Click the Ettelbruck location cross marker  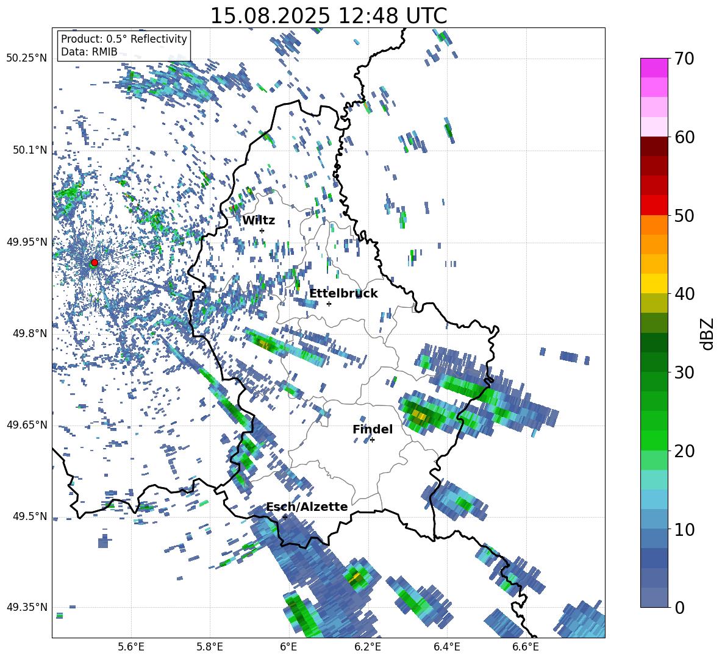329,304
